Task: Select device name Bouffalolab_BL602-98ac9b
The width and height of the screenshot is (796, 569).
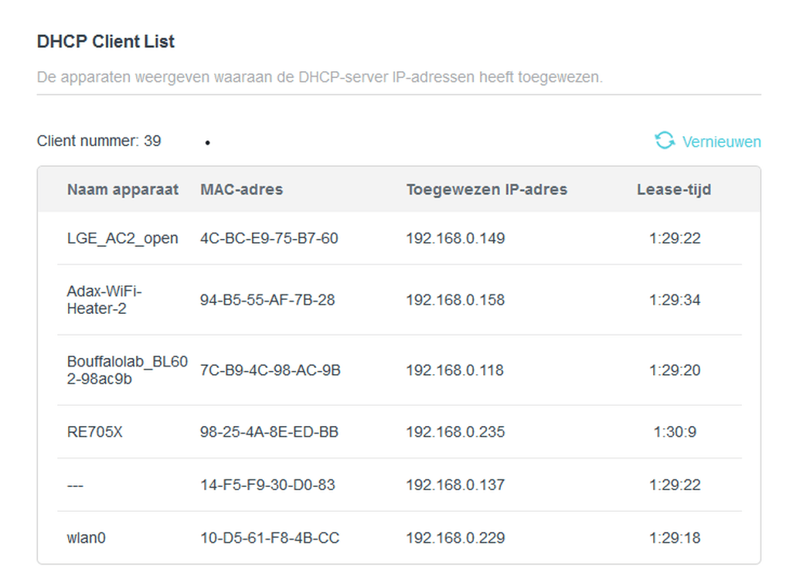Action: pyautogui.click(x=128, y=370)
